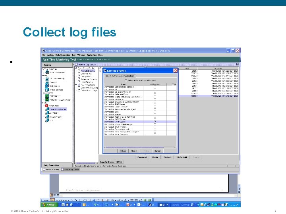Viewport: 286px width, 214px height.
Task: Sort service list by Name column header
Action: click(x=124, y=84)
